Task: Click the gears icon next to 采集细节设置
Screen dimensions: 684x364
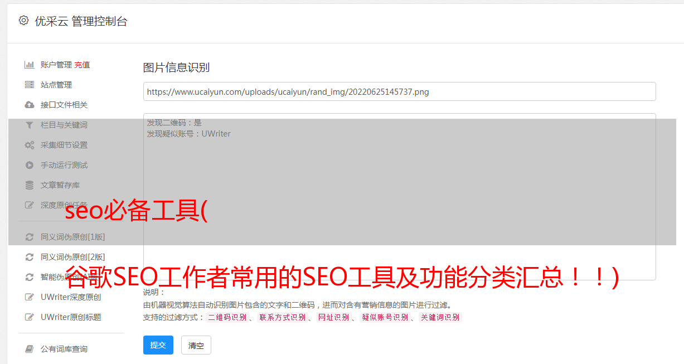Action: pyautogui.click(x=30, y=145)
